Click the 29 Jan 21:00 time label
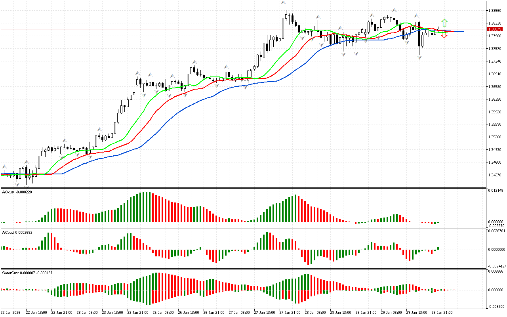The height and width of the screenshot is (317, 507). tap(442, 312)
